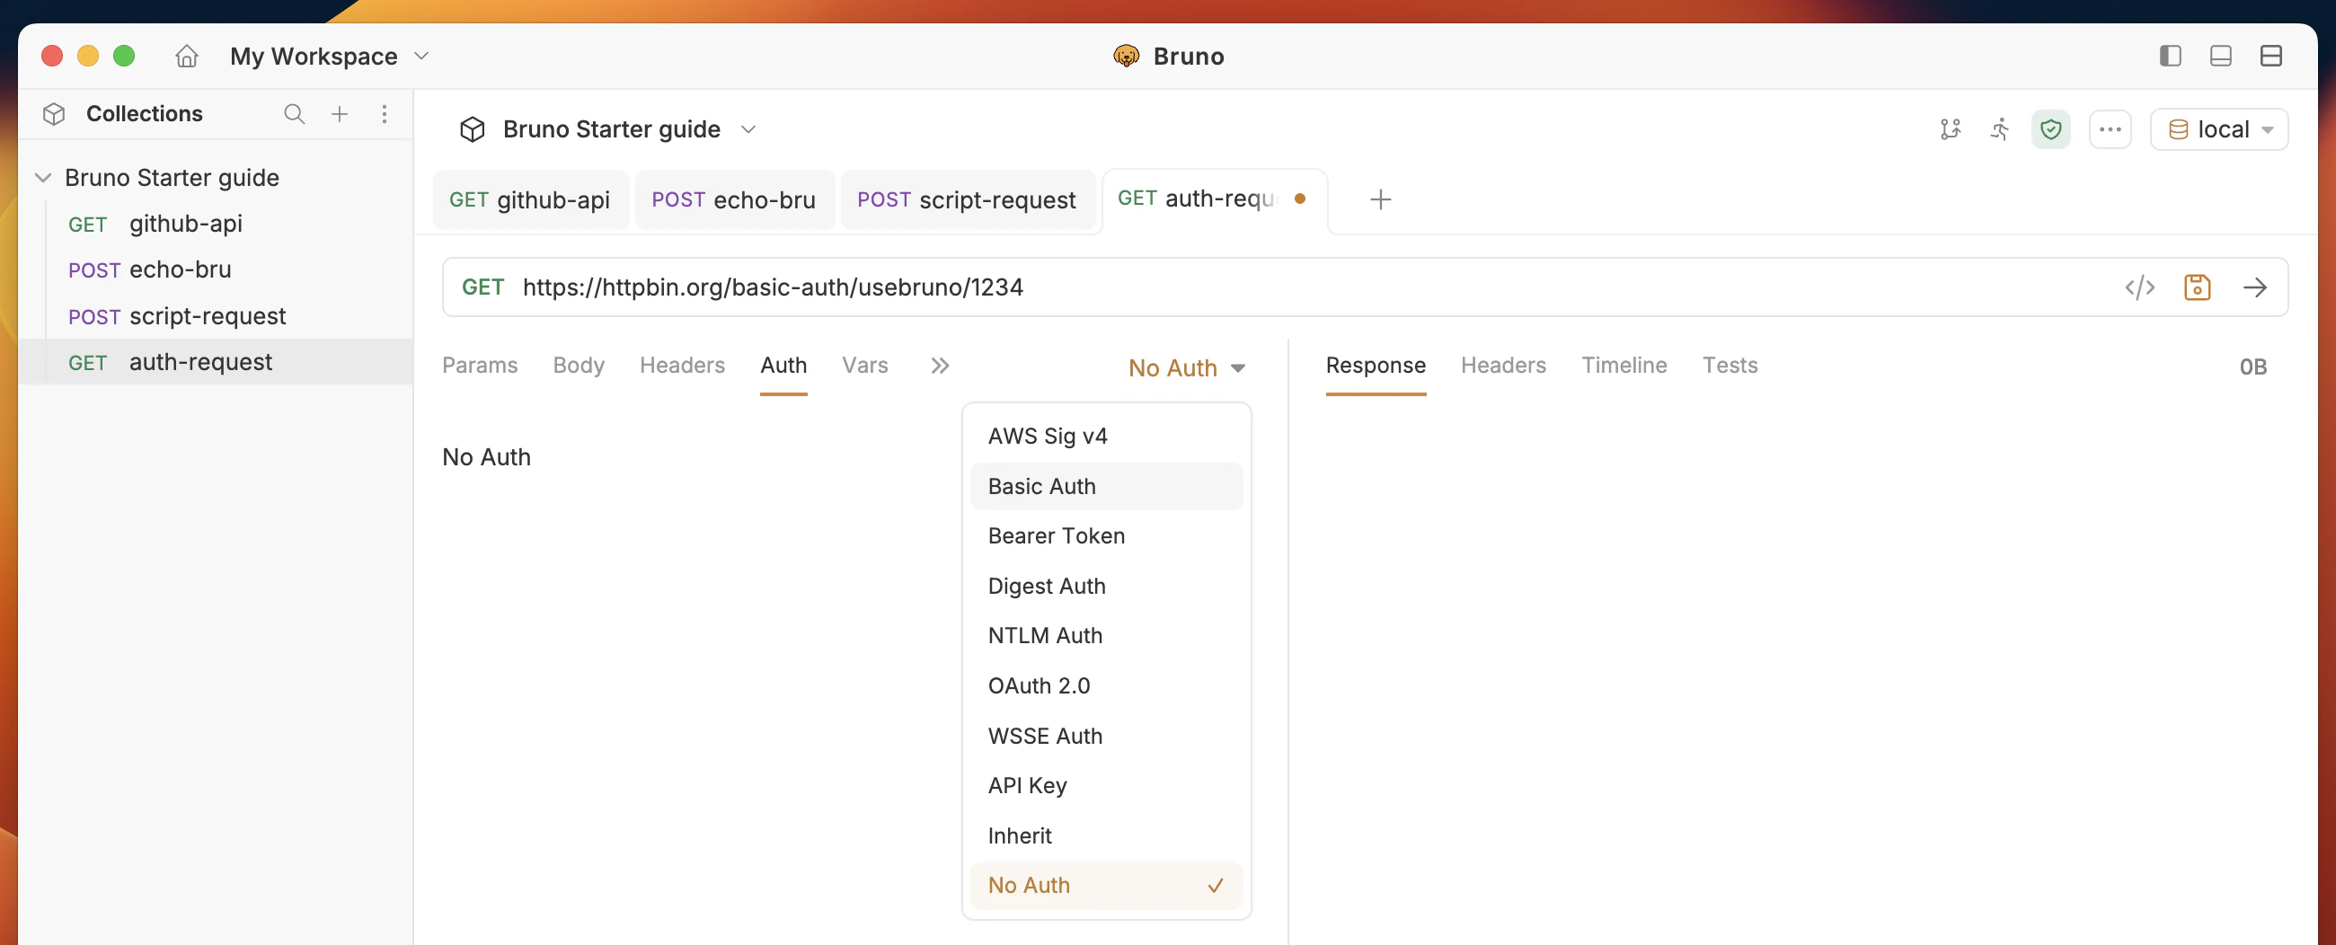Create a new collection with the plus icon

click(x=339, y=114)
